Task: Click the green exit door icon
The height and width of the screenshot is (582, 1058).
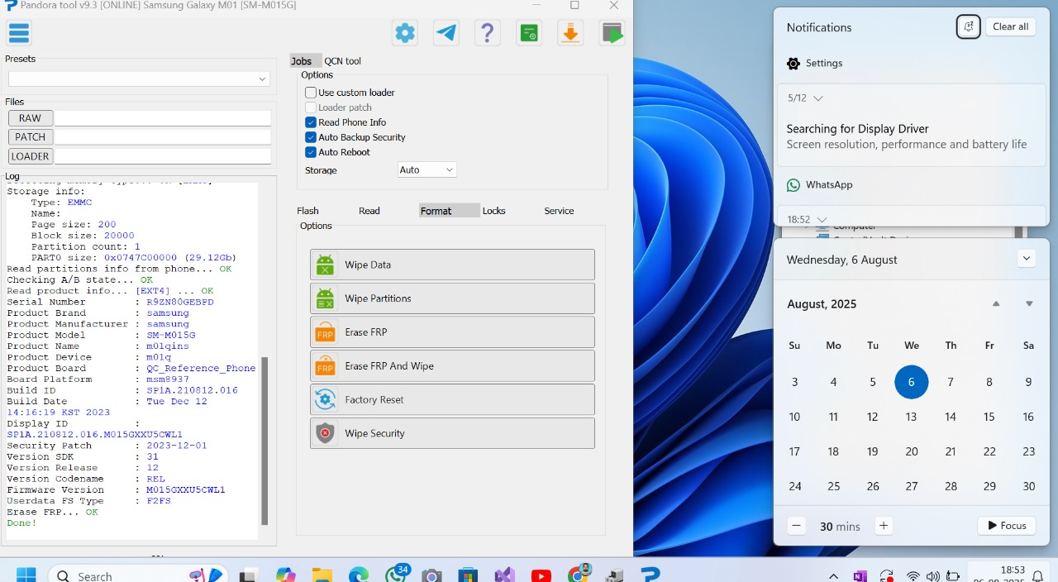Action: [612, 33]
